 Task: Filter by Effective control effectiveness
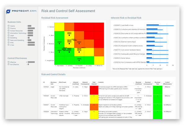tap(9, 62)
